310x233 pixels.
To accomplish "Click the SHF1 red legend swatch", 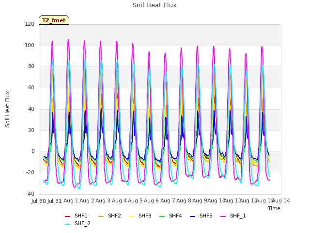I will tap(68, 216).
